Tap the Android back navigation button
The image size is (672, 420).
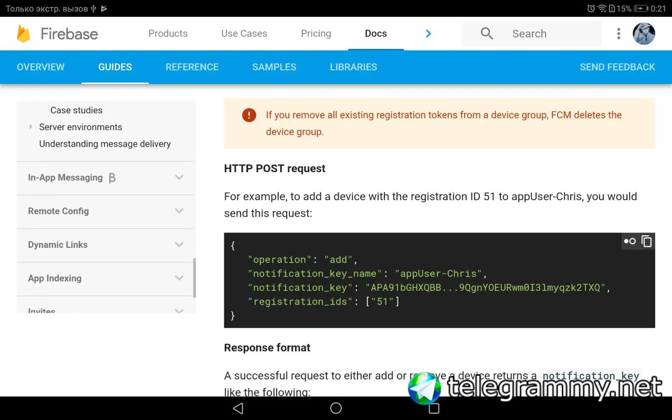238,408
